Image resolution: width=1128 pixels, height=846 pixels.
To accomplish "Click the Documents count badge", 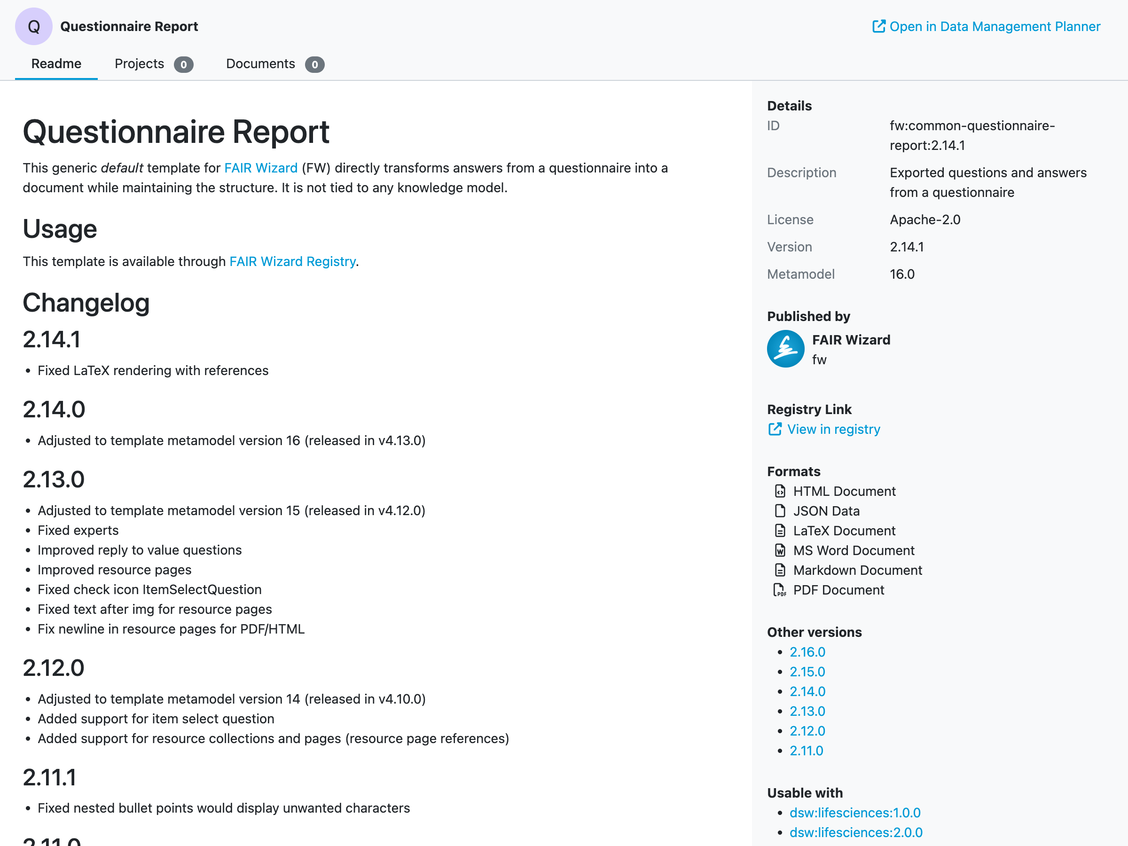I will 314,64.
